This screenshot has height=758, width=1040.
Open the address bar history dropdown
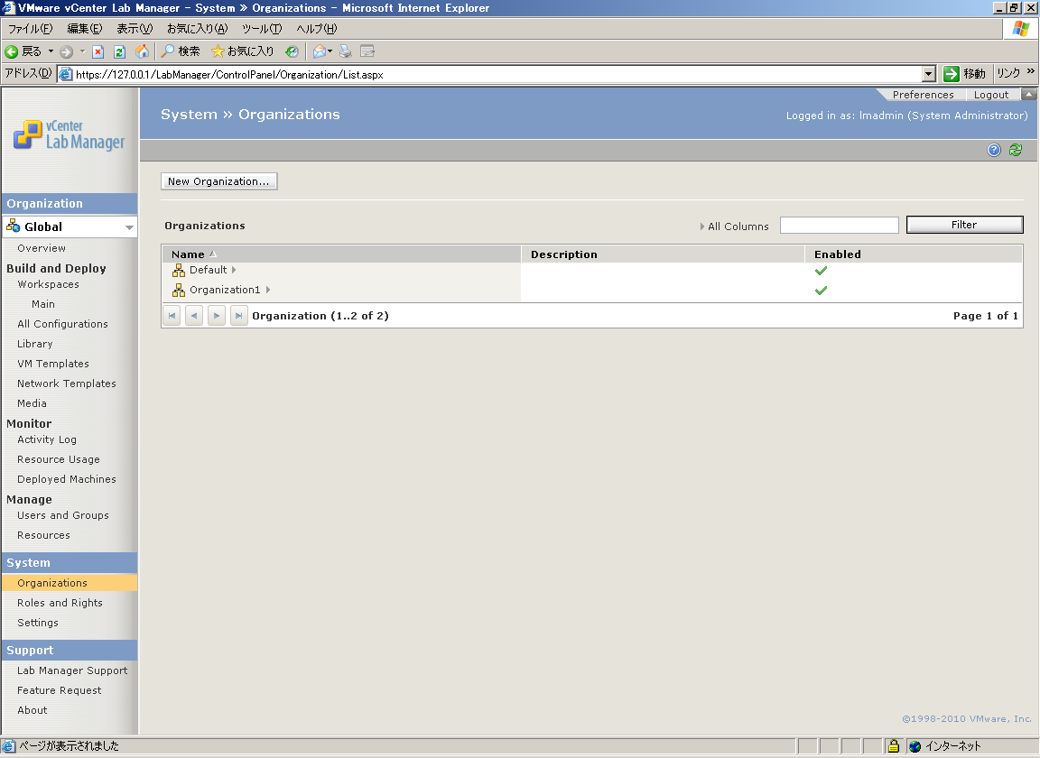[x=929, y=74]
